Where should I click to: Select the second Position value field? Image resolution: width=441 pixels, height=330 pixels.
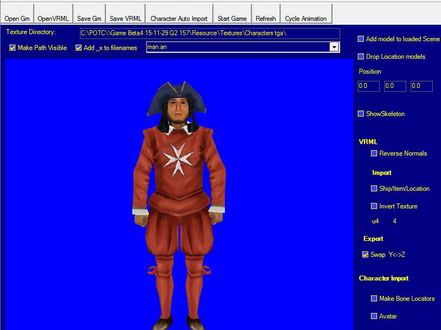click(395, 86)
